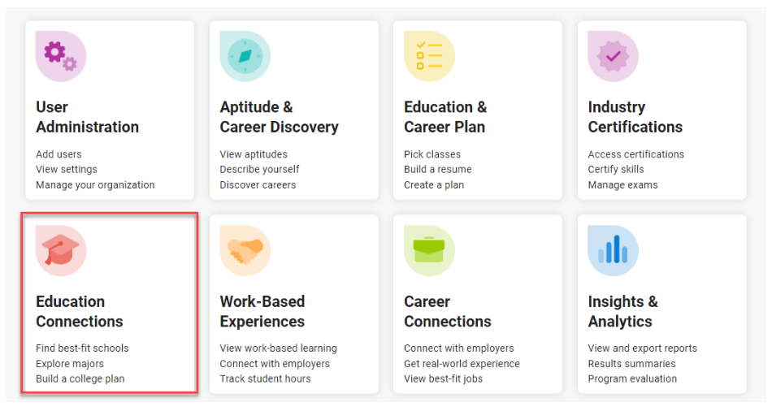This screenshot has height=411, width=772.
Task: Click the Education & Career Plan checklist icon
Action: coord(429,56)
